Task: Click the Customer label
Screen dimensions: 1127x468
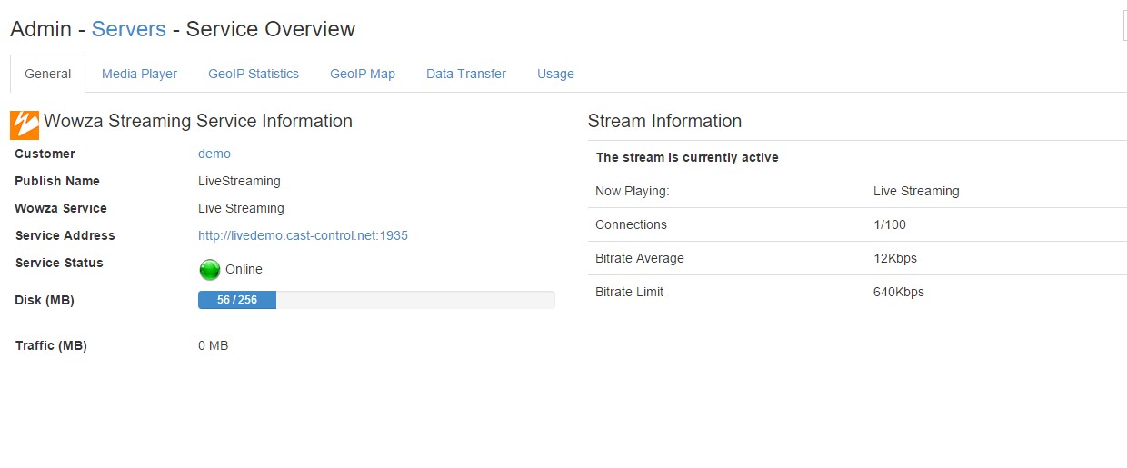Action: click(45, 154)
